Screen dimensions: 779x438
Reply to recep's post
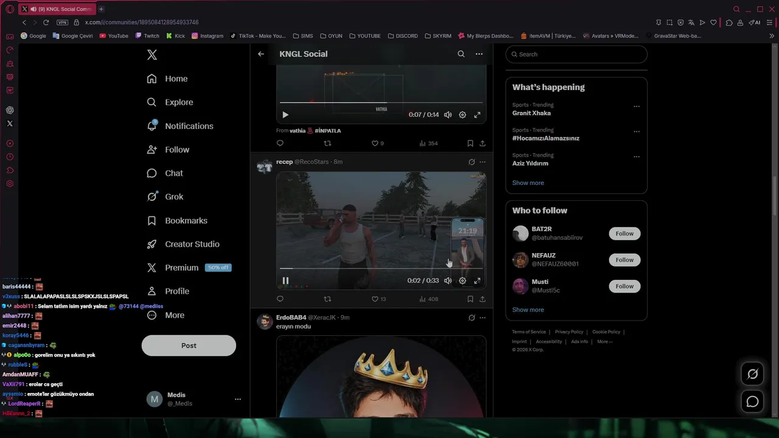point(280,299)
